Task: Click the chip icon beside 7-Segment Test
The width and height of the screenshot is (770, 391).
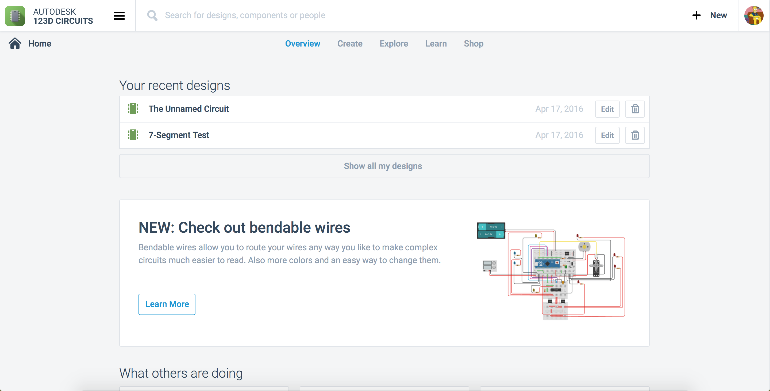Action: click(x=133, y=135)
